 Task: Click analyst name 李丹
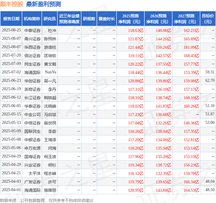point(52,89)
